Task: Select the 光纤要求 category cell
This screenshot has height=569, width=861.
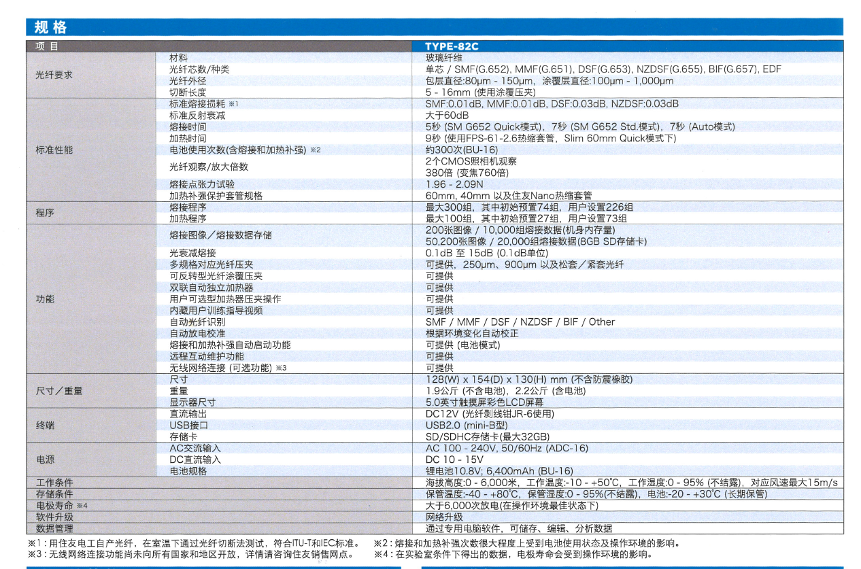Action: point(54,75)
